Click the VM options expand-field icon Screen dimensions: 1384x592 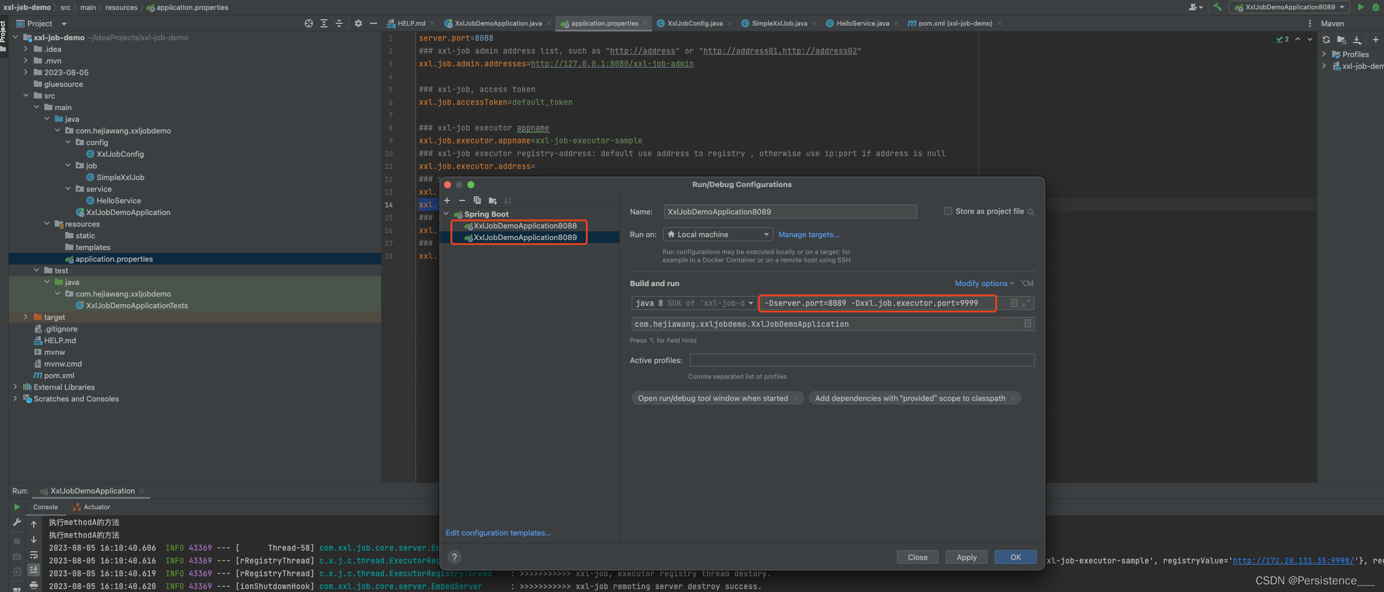point(1026,303)
